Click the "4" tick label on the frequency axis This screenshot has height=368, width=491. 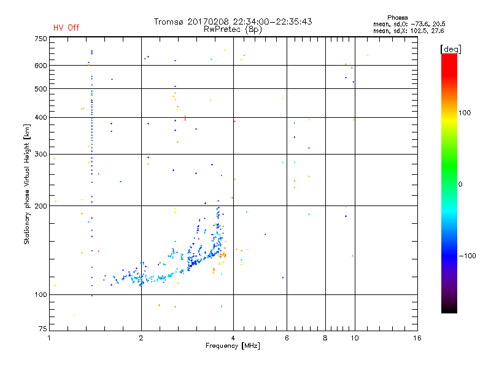pos(233,338)
